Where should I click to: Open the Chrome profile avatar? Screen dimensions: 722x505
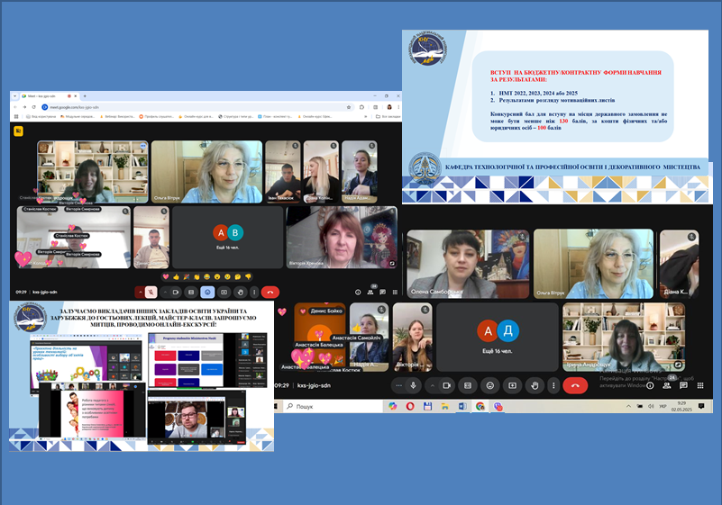click(389, 107)
